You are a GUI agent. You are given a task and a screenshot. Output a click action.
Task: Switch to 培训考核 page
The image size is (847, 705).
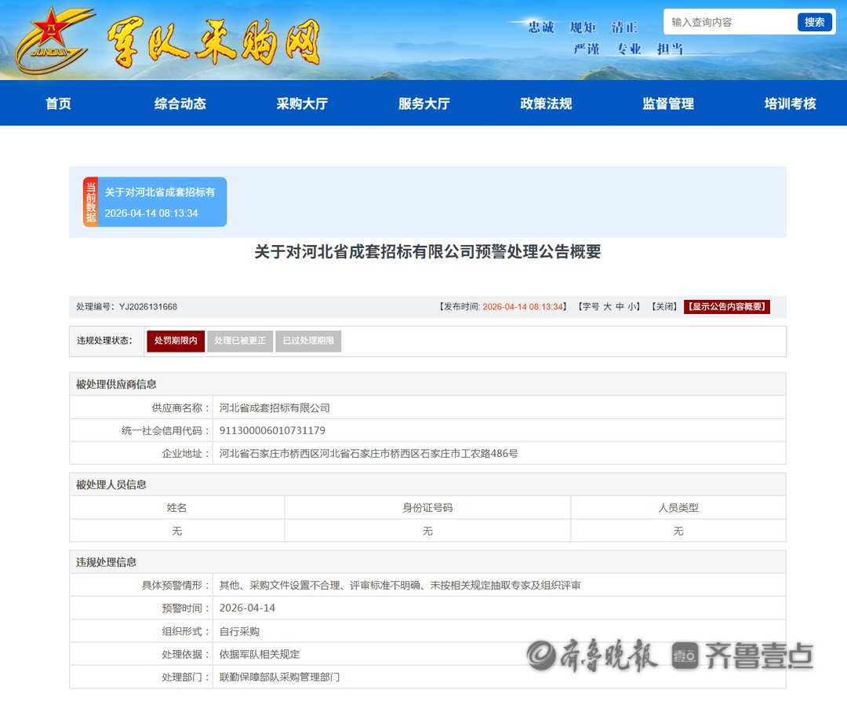tap(790, 104)
